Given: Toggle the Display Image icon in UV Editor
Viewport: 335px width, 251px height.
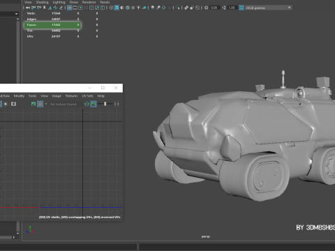Looking at the screenshot, I should pyautogui.click(x=33, y=104).
